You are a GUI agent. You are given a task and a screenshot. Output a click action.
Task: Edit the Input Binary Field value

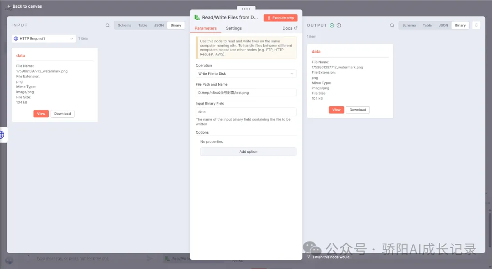246,112
